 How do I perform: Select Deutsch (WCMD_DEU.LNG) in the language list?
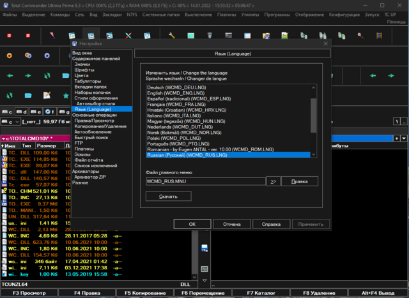pyautogui.click(x=228, y=87)
